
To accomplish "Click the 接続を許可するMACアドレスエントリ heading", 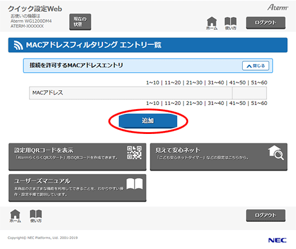I will coord(76,65).
